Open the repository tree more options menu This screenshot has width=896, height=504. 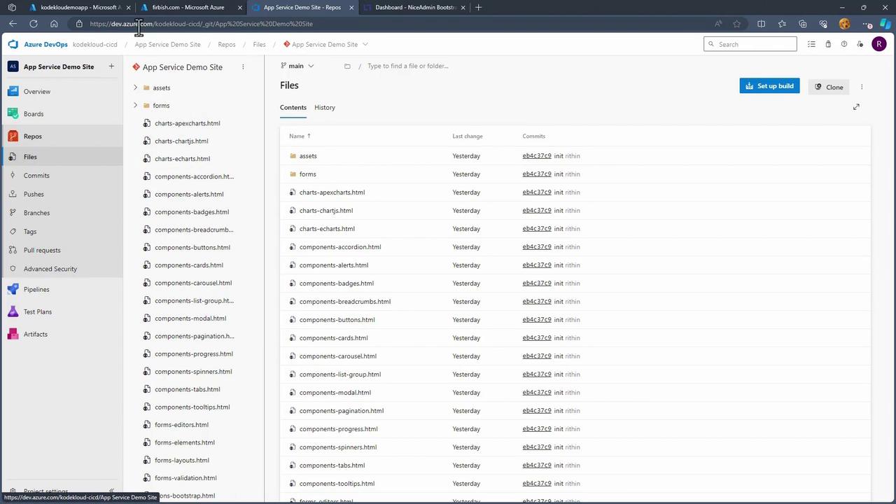(243, 67)
